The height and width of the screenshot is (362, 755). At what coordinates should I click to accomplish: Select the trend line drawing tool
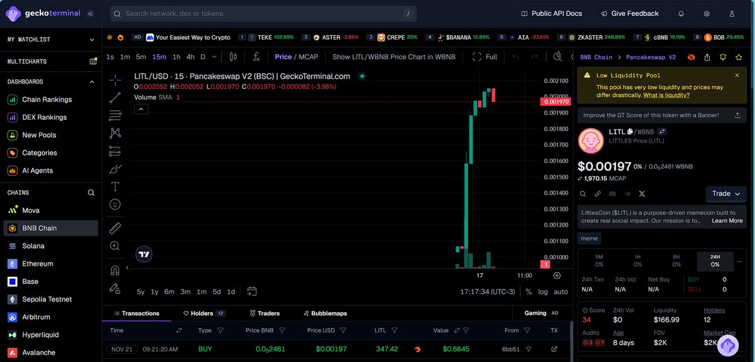click(x=115, y=98)
